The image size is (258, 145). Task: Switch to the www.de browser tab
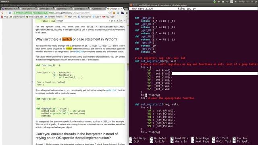(45, 8)
